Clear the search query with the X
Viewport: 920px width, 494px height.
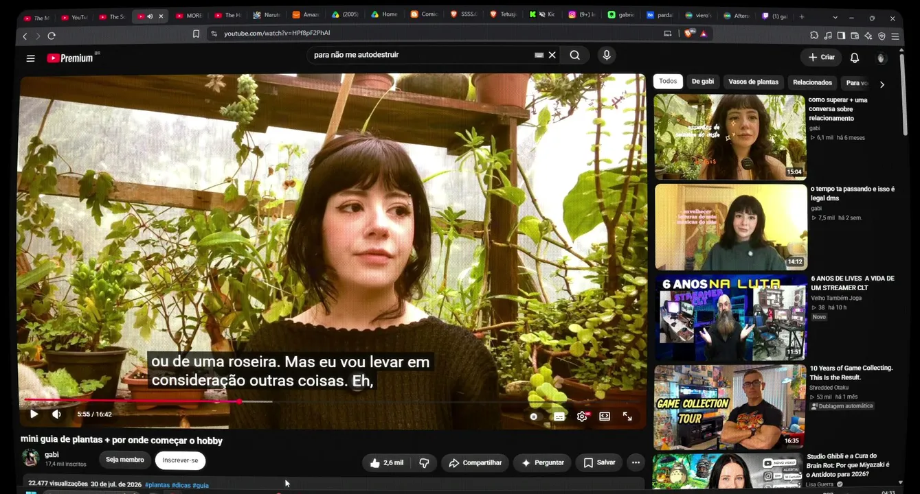coord(552,55)
